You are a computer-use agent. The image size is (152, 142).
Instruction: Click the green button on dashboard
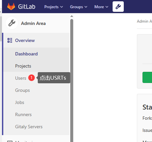click(147, 77)
